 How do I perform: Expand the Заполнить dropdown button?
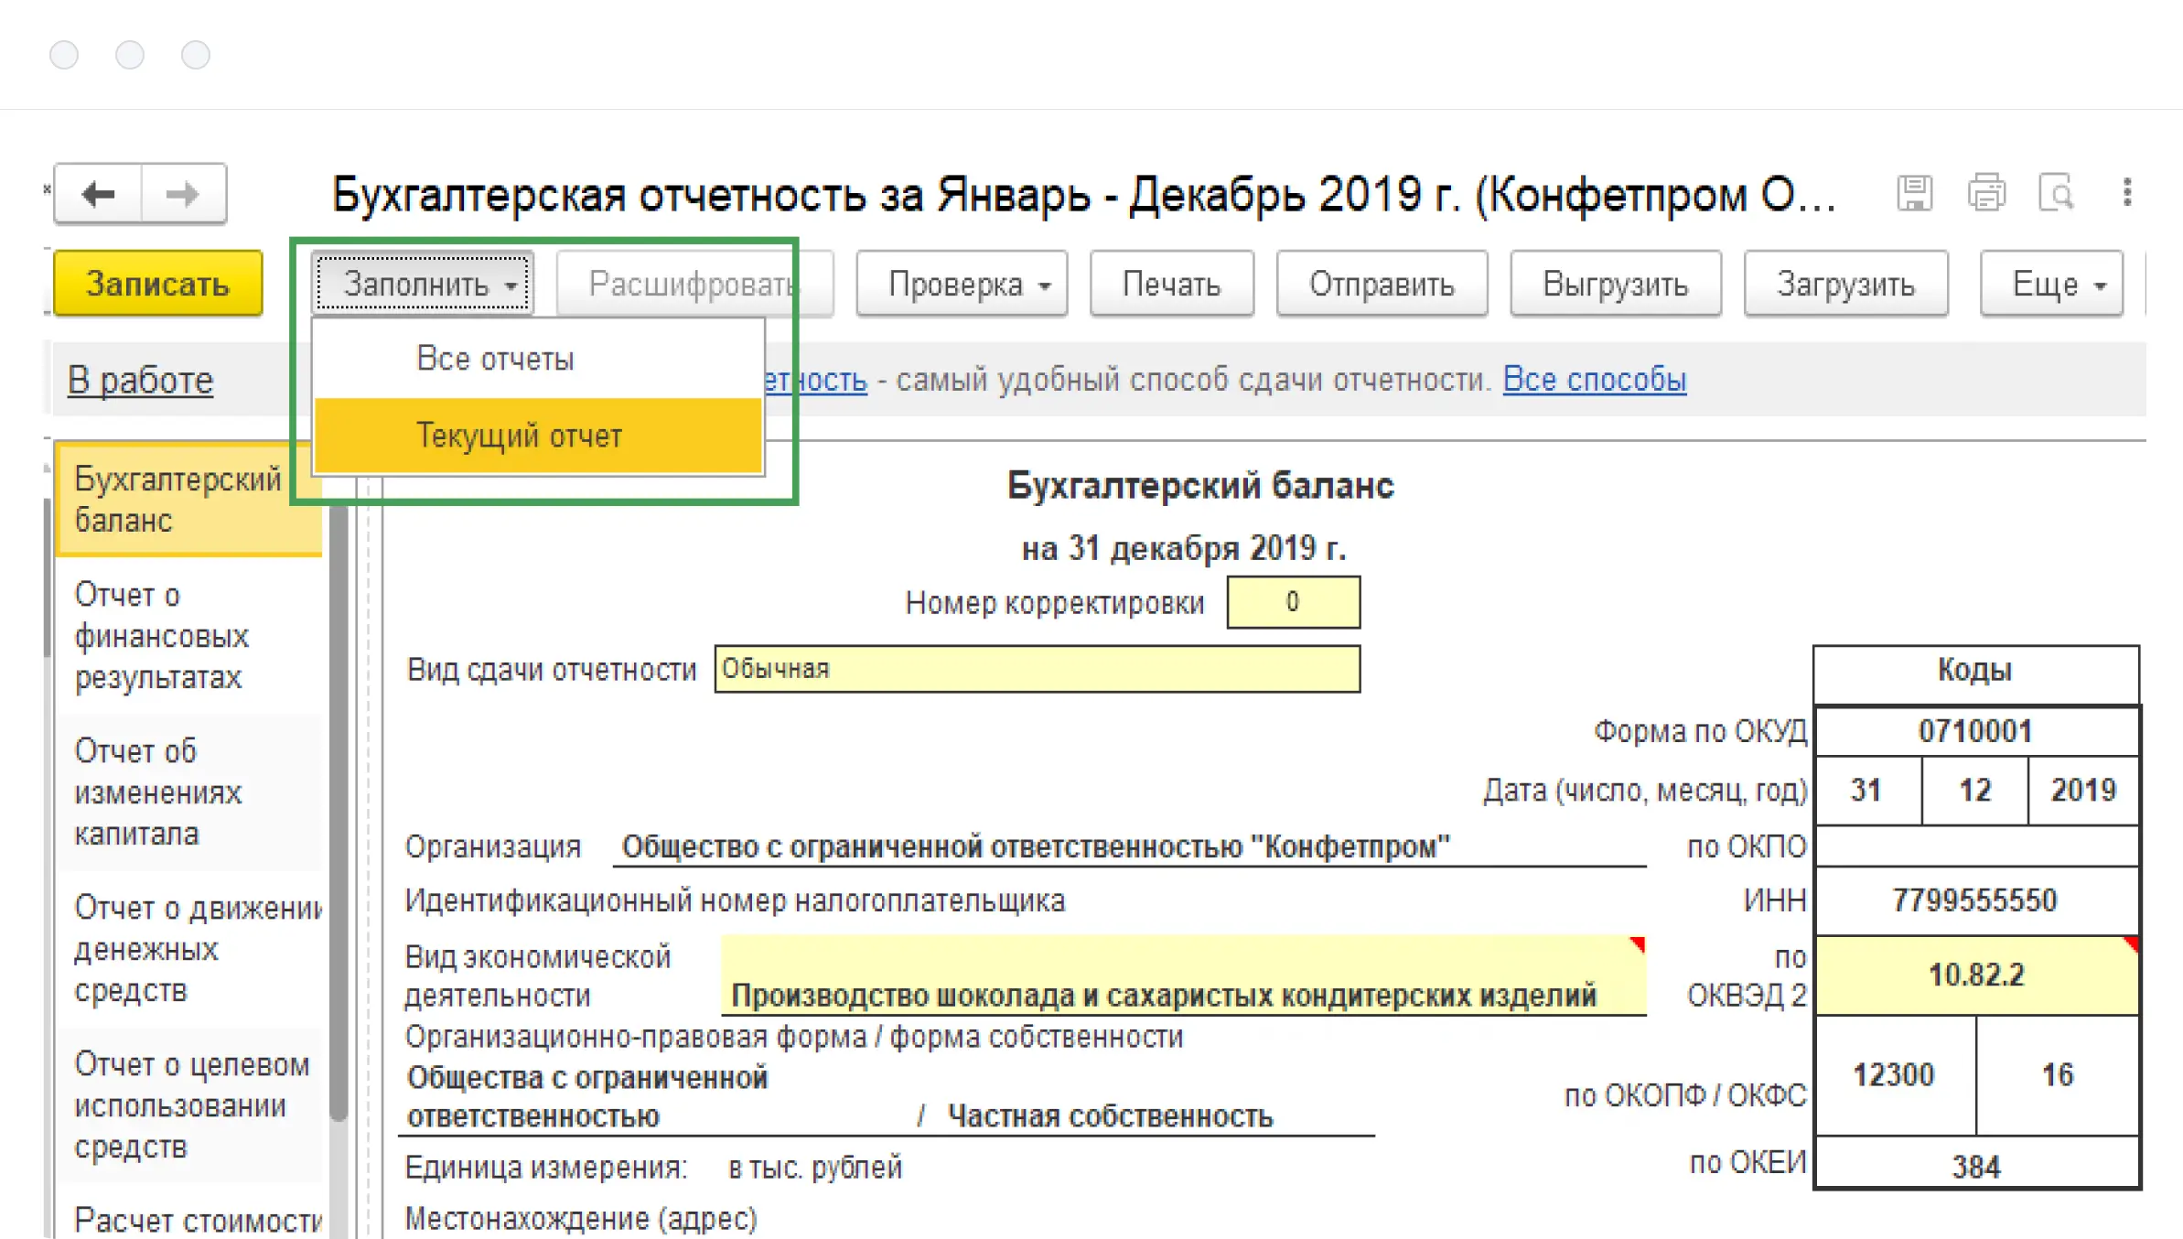[423, 285]
